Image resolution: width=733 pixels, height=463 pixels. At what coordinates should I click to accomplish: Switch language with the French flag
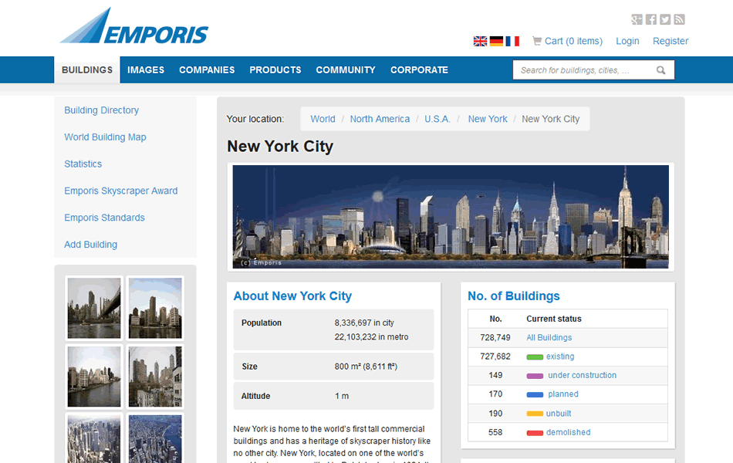coord(512,41)
